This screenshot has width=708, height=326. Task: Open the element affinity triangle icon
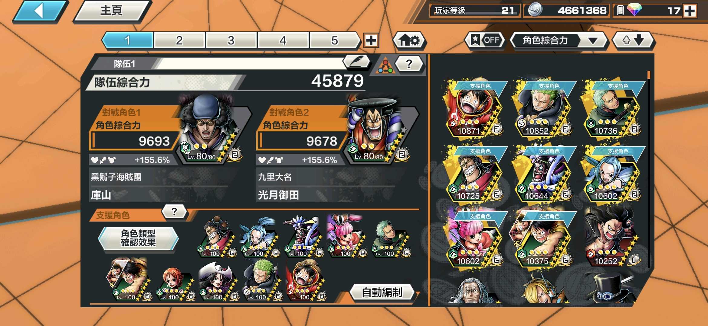[x=385, y=65]
